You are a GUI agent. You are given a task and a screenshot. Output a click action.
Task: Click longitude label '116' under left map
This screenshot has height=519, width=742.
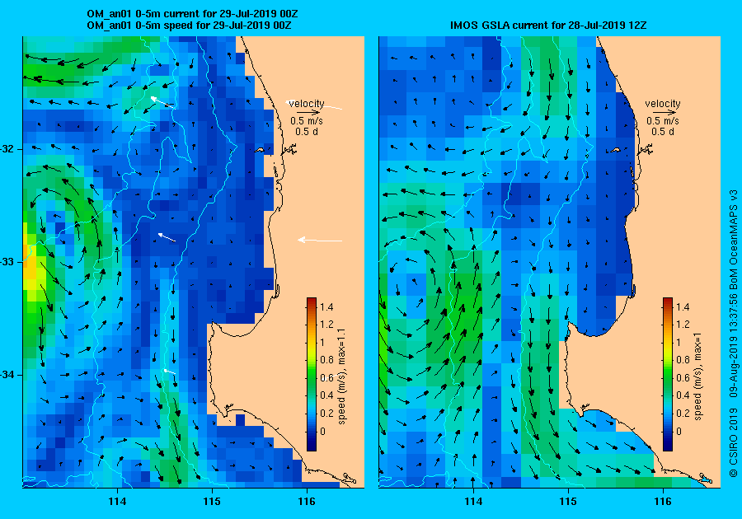tap(307, 502)
